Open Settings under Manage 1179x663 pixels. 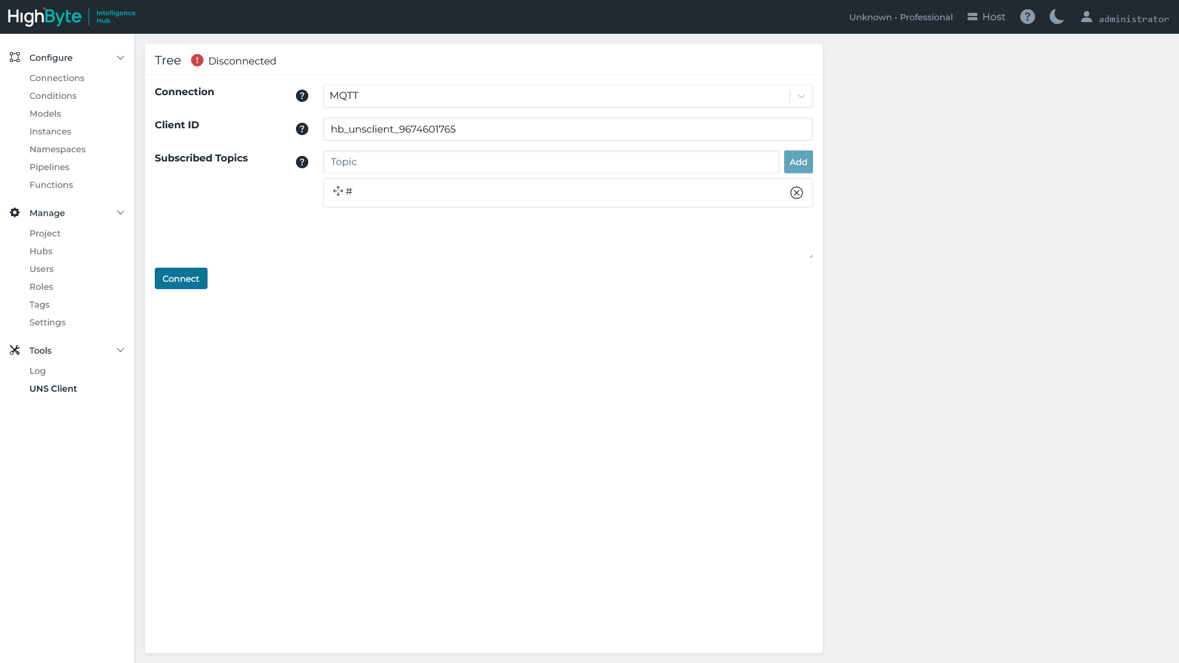pyautogui.click(x=47, y=322)
